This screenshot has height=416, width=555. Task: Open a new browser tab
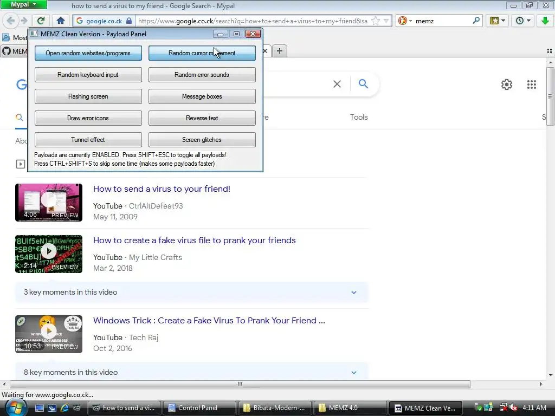[280, 51]
